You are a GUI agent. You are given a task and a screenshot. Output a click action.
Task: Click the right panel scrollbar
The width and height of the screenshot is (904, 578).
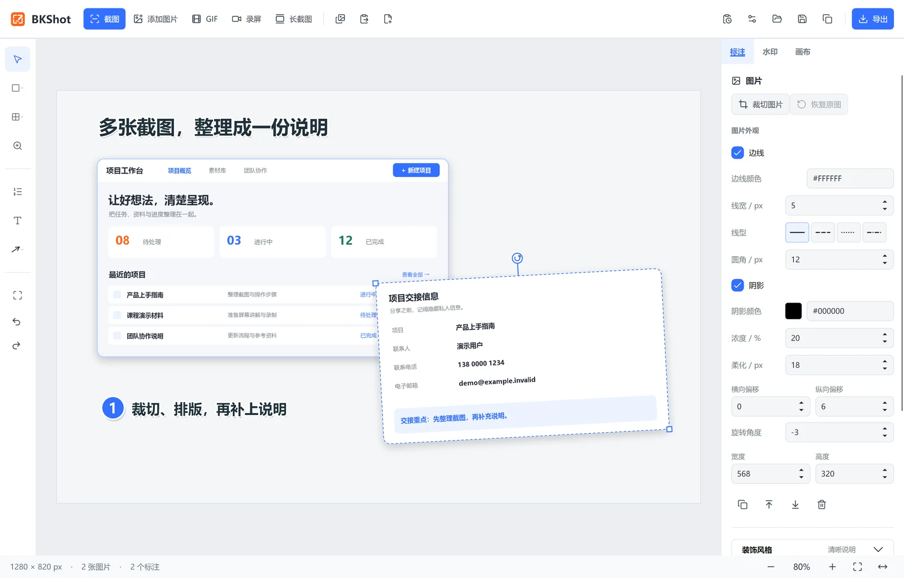(x=902, y=243)
